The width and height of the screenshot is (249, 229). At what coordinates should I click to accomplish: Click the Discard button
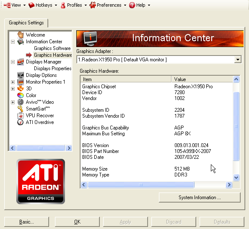click(174, 222)
